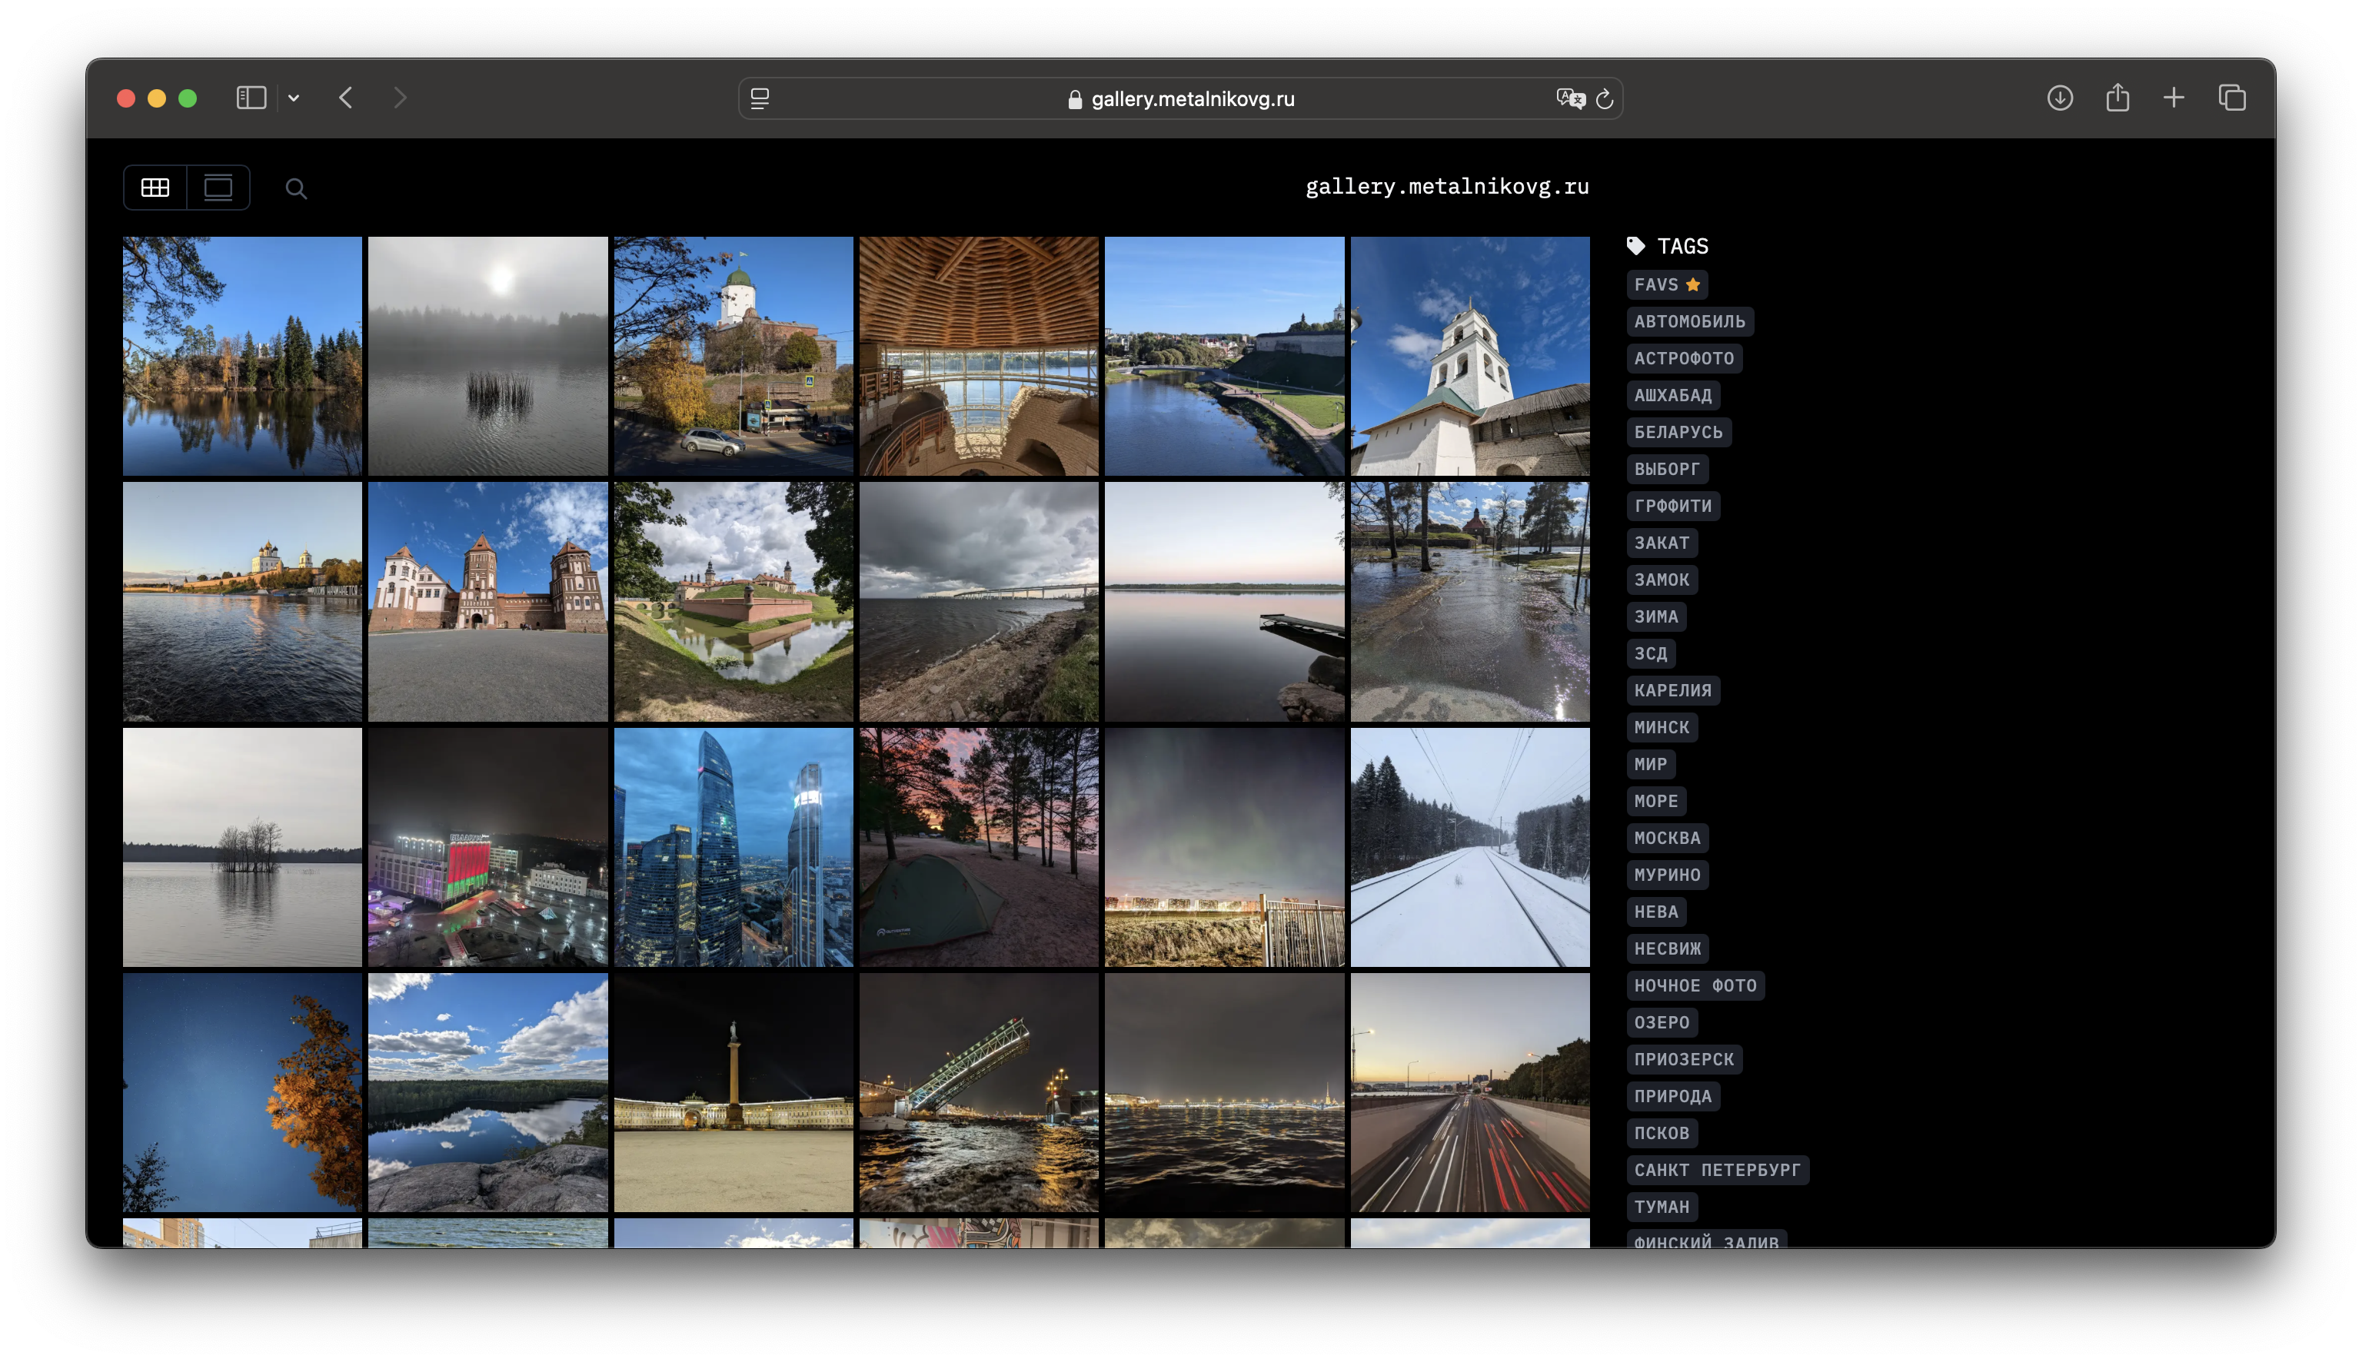2362x1362 pixels.
Task: Filter by НОЧНОЕ ФОТО tag
Action: [x=1694, y=985]
